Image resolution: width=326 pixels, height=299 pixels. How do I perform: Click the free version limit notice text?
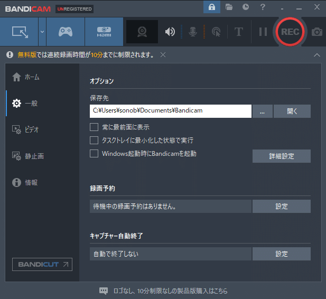click(86, 55)
